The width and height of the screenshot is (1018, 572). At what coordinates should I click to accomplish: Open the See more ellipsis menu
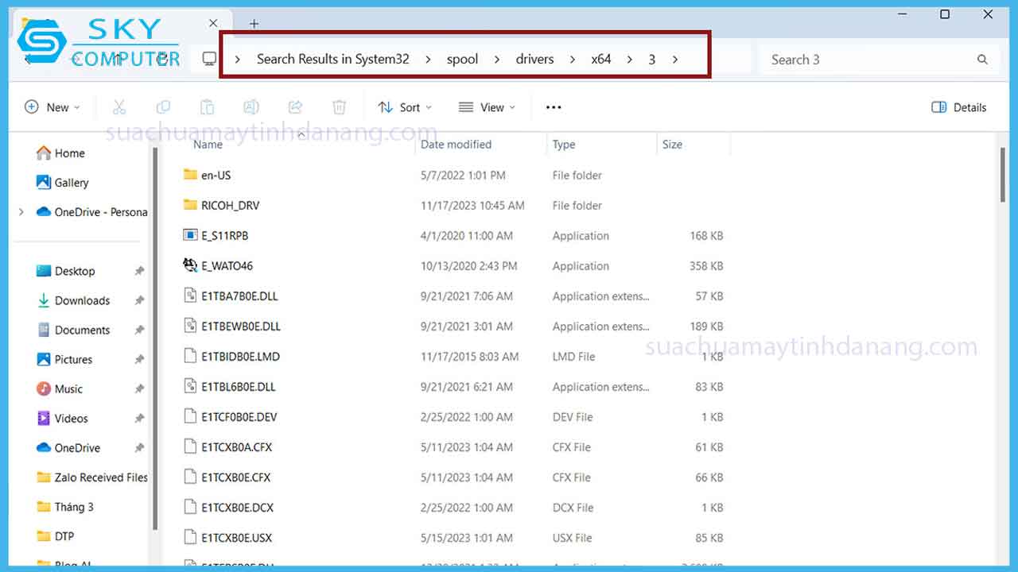(554, 106)
